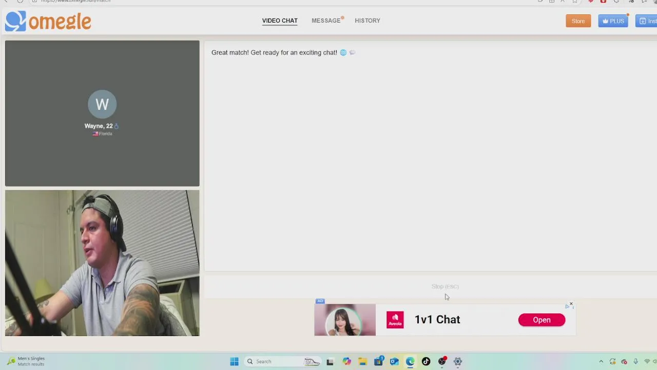Click the red Aveola app icon
The width and height of the screenshot is (657, 370).
point(395,320)
